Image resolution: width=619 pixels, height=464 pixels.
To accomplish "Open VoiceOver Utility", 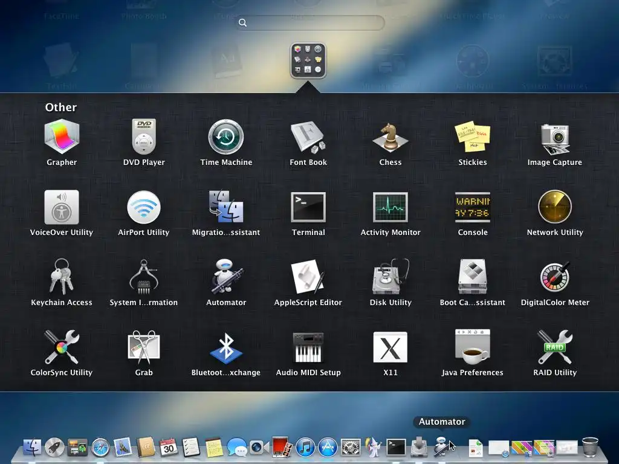I will tap(62, 207).
